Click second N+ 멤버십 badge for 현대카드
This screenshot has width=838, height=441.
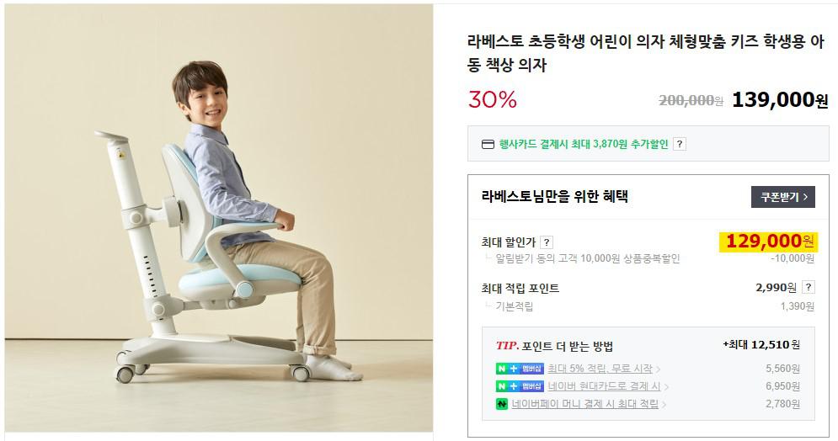(x=520, y=386)
